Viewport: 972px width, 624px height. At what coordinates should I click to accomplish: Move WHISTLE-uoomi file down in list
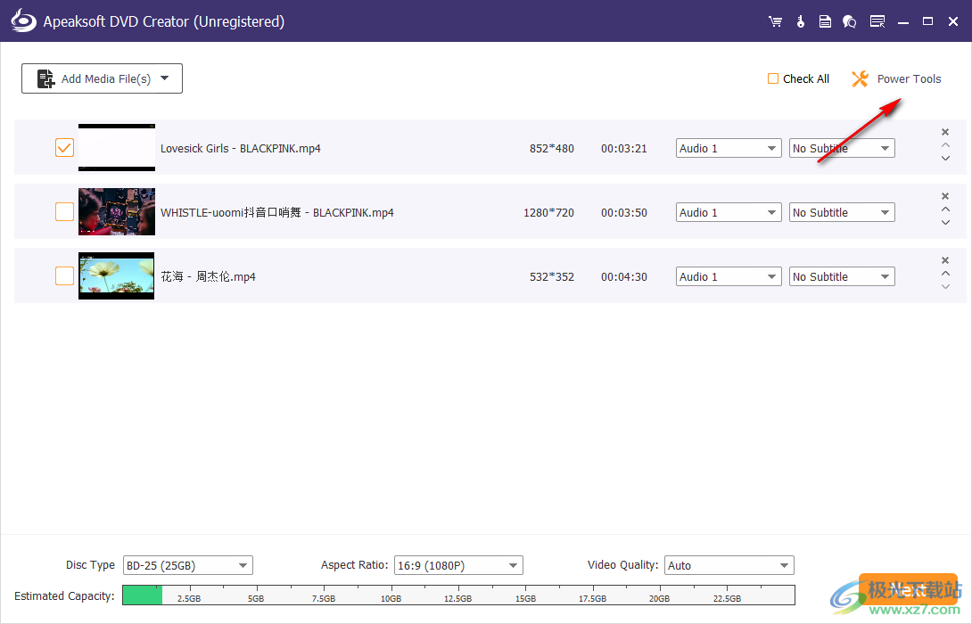pos(945,223)
